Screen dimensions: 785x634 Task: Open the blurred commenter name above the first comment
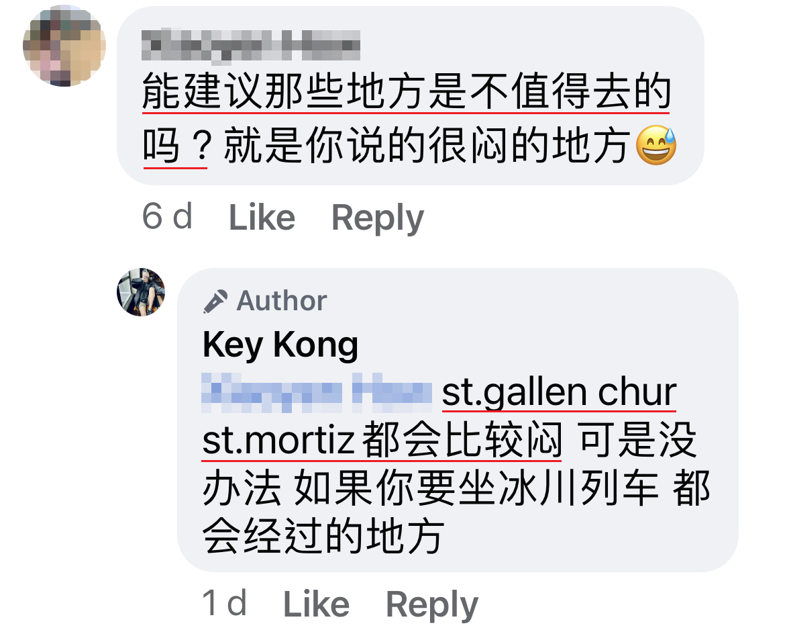pyautogui.click(x=251, y=46)
